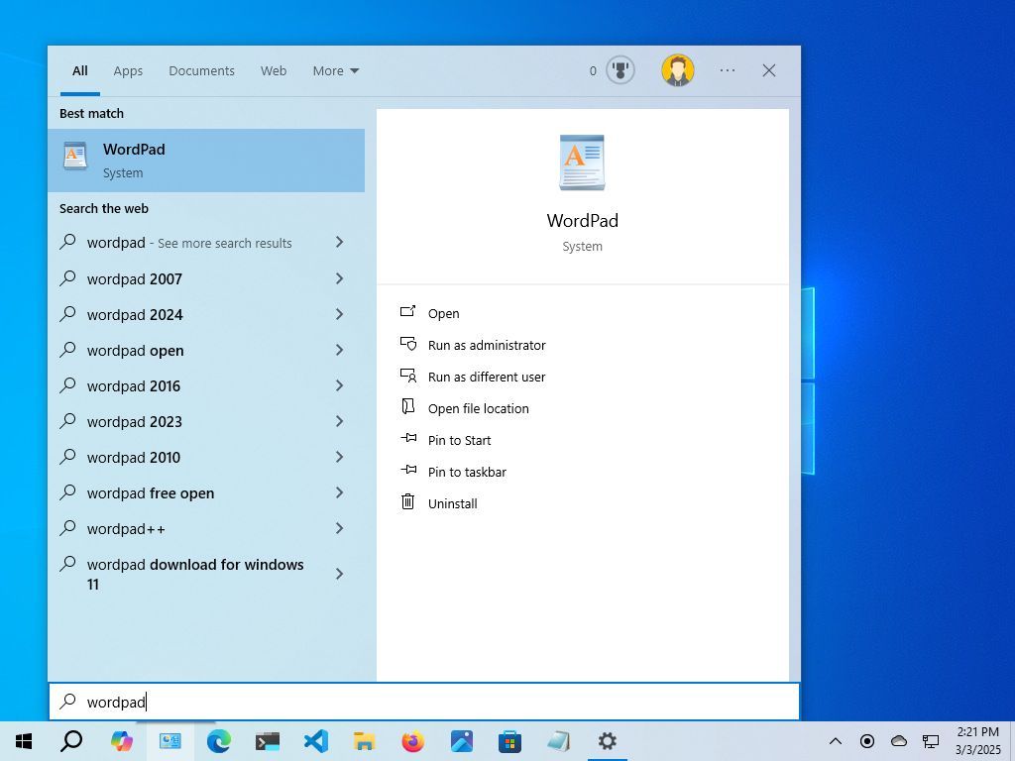Open Visual Studio Code from the taskbar
Screen dimensions: 1015x761
click(315, 740)
